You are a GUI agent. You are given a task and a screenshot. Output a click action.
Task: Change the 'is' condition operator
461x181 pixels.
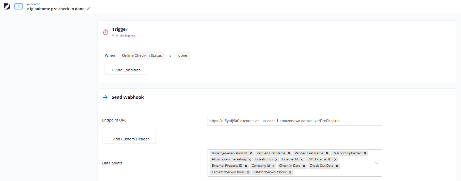coord(170,55)
